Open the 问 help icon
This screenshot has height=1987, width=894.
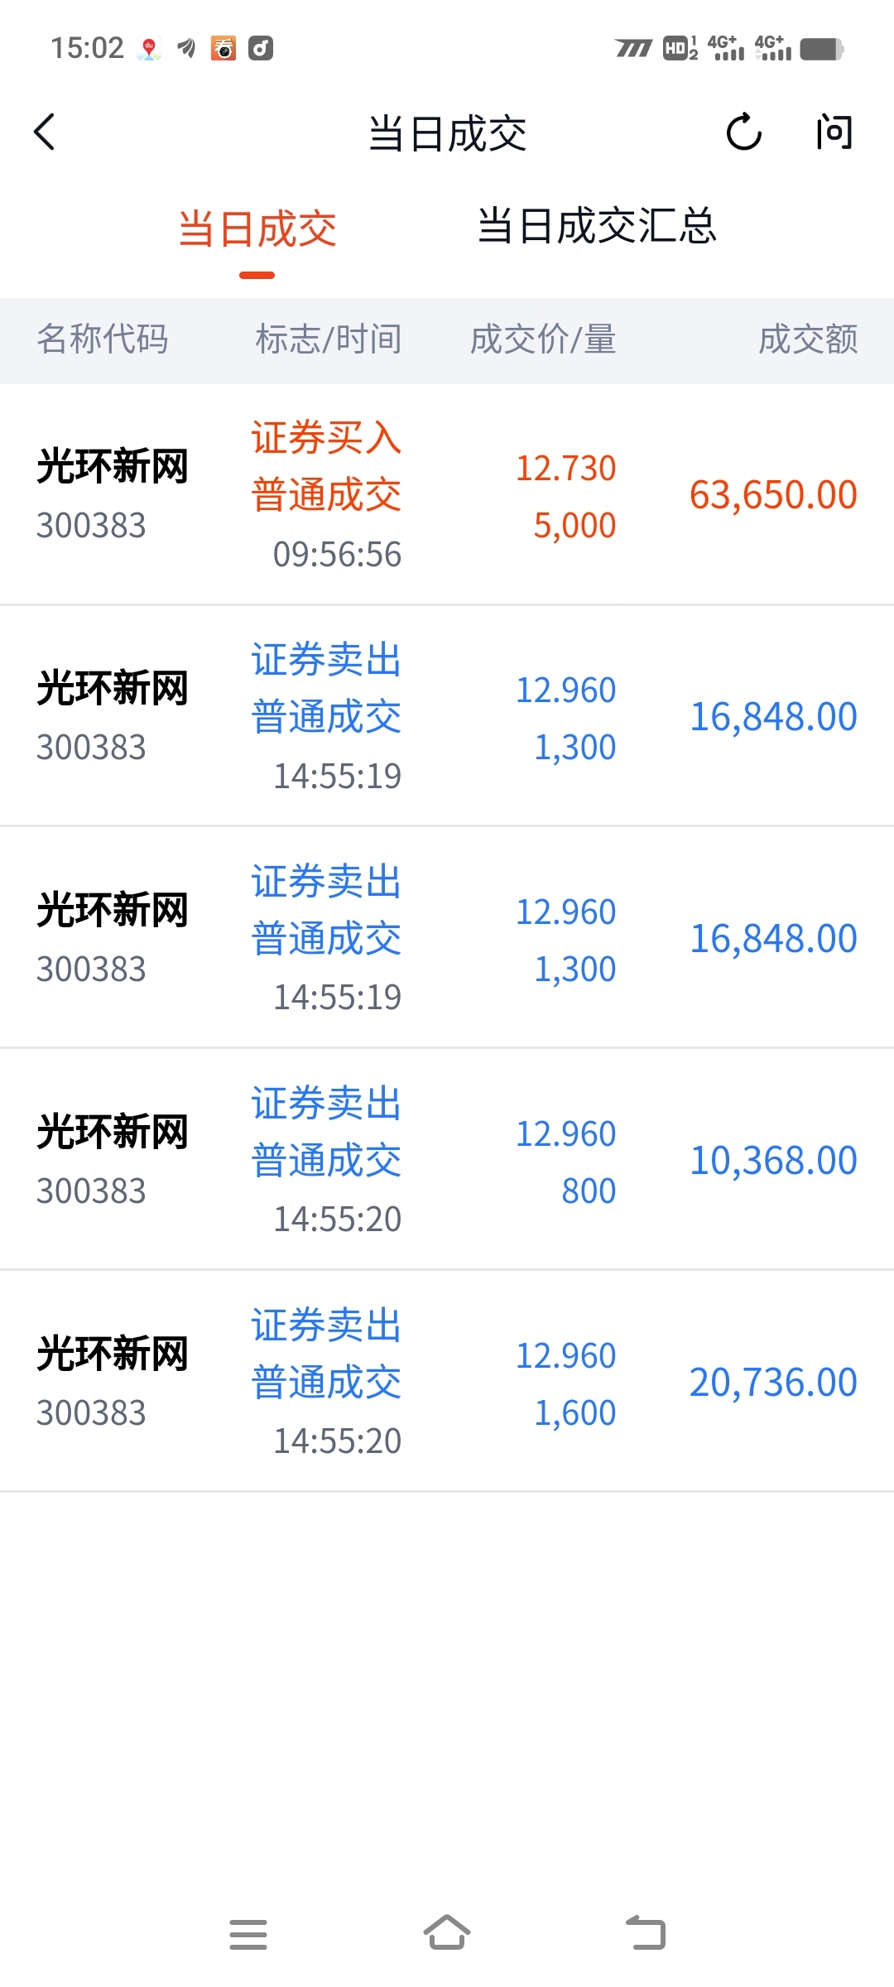(834, 132)
